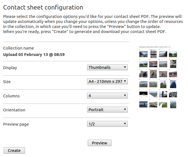
Task: Click the Preview button
Action: tap(99, 143)
